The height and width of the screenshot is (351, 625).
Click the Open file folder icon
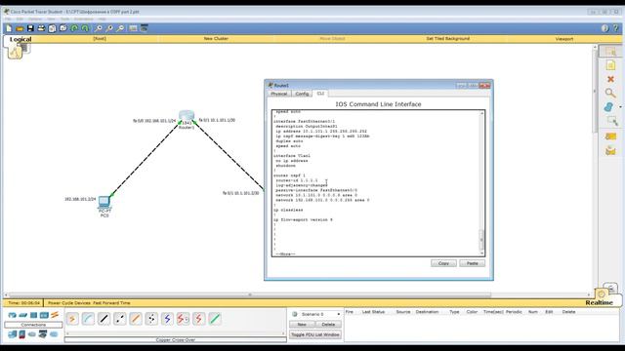click(20, 28)
